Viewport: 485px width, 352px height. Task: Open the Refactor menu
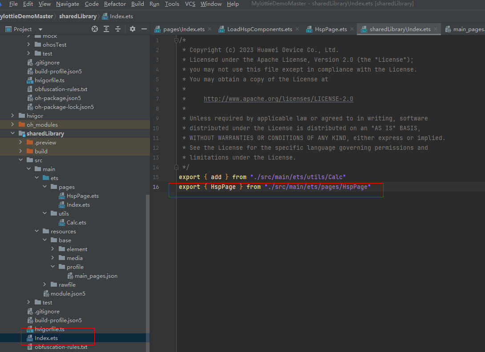coord(115,4)
